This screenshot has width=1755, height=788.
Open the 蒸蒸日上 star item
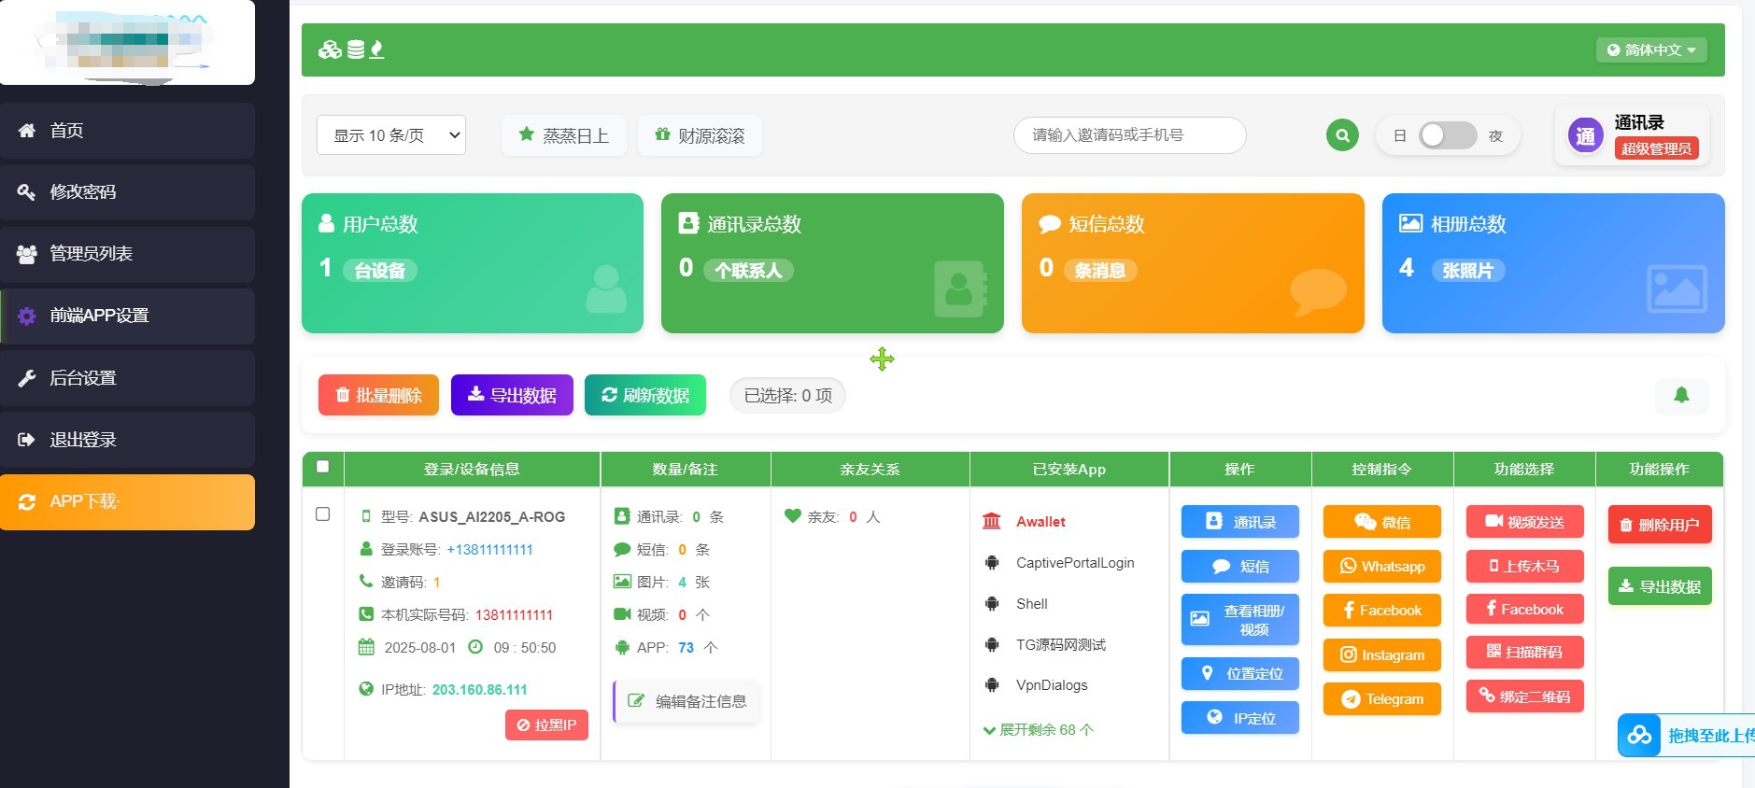pos(563,135)
